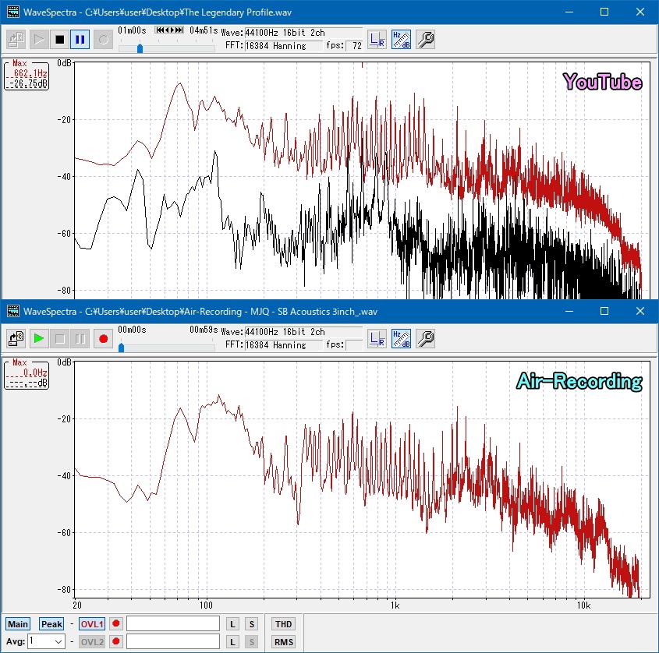Click the text field in the OVL2 row

point(172,641)
